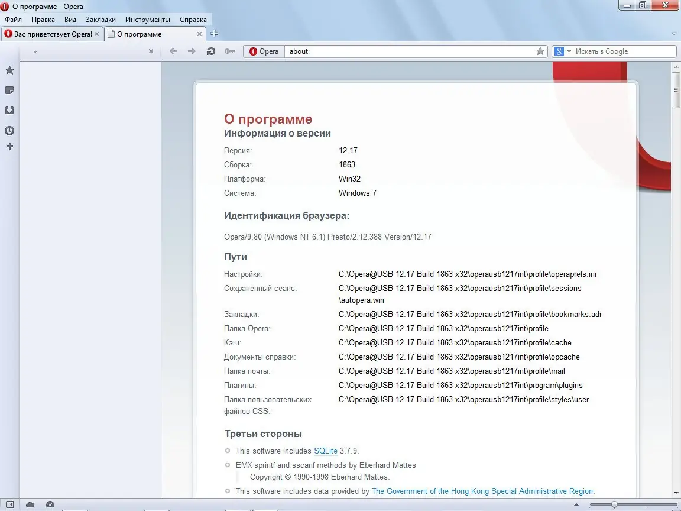Open the Инструменты menu

(148, 19)
